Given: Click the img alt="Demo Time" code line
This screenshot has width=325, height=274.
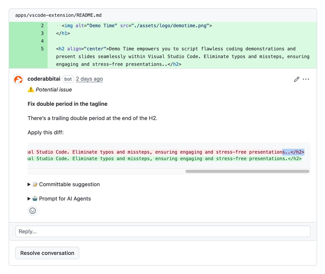Looking at the screenshot, I should (134, 26).
